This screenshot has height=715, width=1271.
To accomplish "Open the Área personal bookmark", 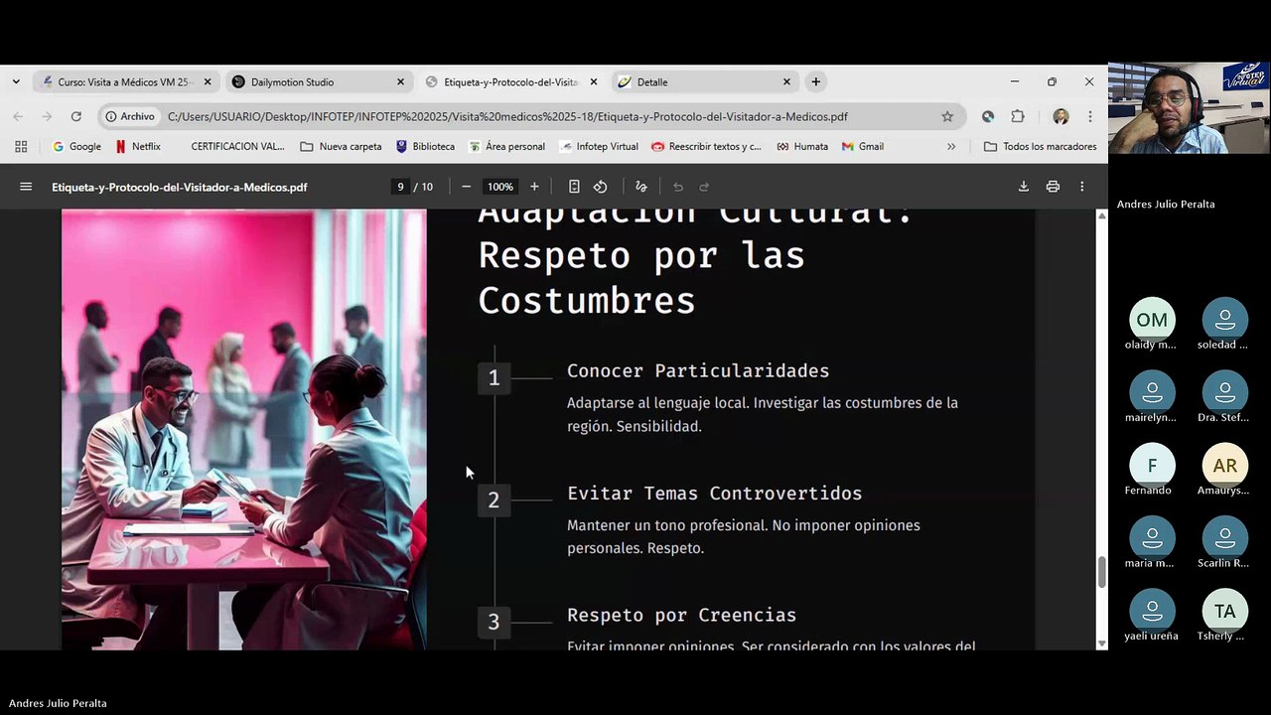I will [x=506, y=146].
